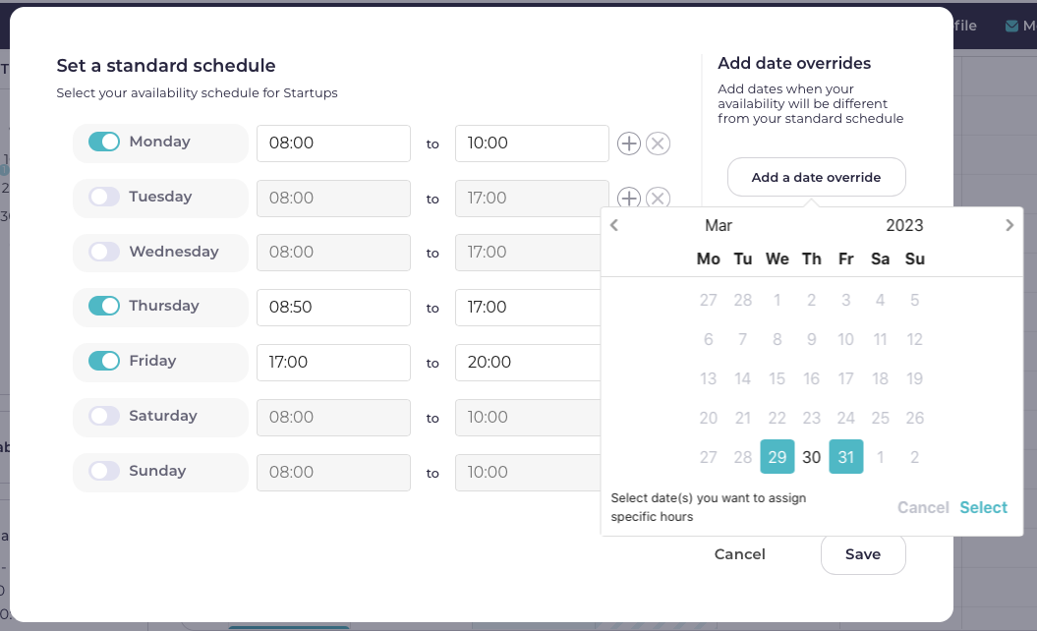This screenshot has width=1037, height=631.
Task: Turn off the Monday availability toggle
Action: pos(104,142)
